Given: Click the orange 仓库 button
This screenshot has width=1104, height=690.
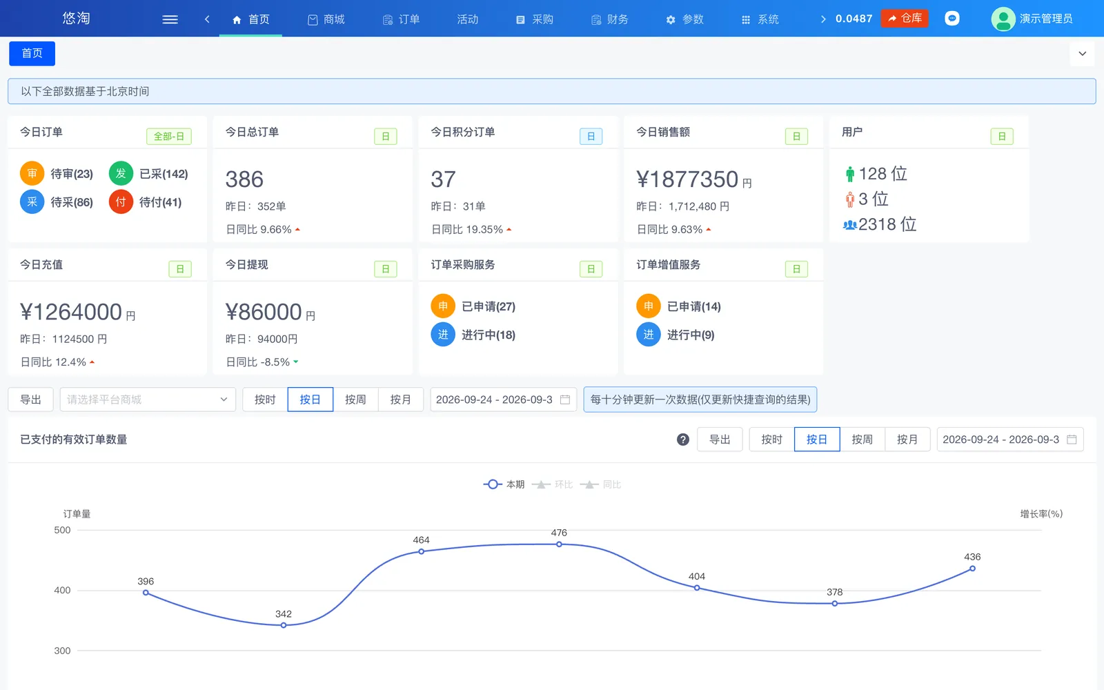Looking at the screenshot, I should click(x=904, y=19).
